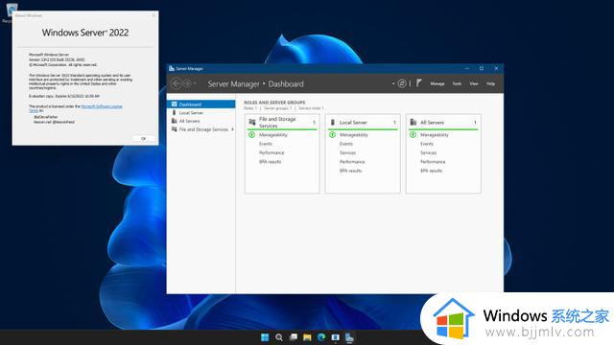614x345 pixels.
Task: Open All Servers tile title
Action: coord(432,123)
